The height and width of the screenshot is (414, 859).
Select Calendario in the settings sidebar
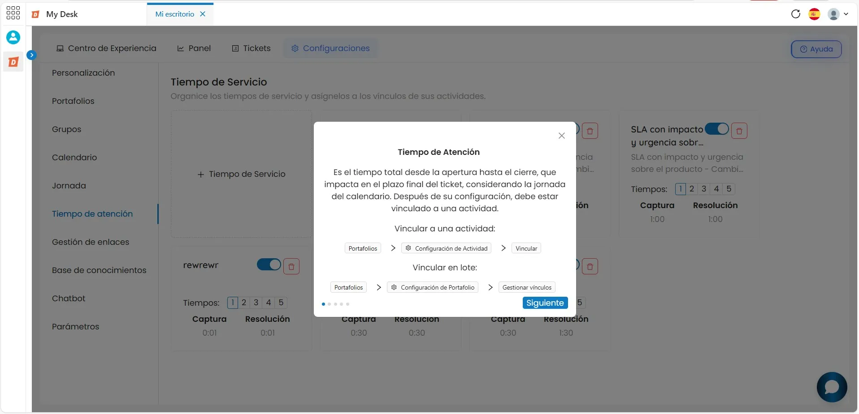click(74, 158)
